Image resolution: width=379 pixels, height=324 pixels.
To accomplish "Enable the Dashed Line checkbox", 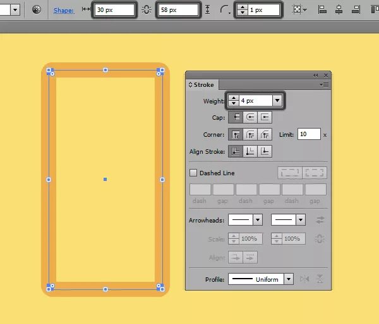I will pos(193,173).
